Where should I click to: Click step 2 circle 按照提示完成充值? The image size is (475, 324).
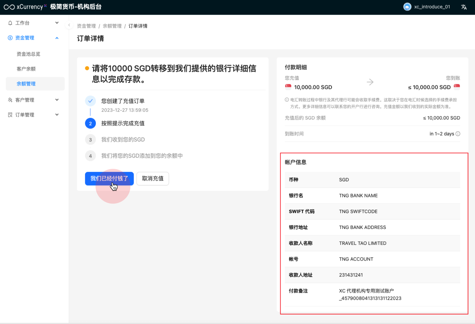[90, 124]
